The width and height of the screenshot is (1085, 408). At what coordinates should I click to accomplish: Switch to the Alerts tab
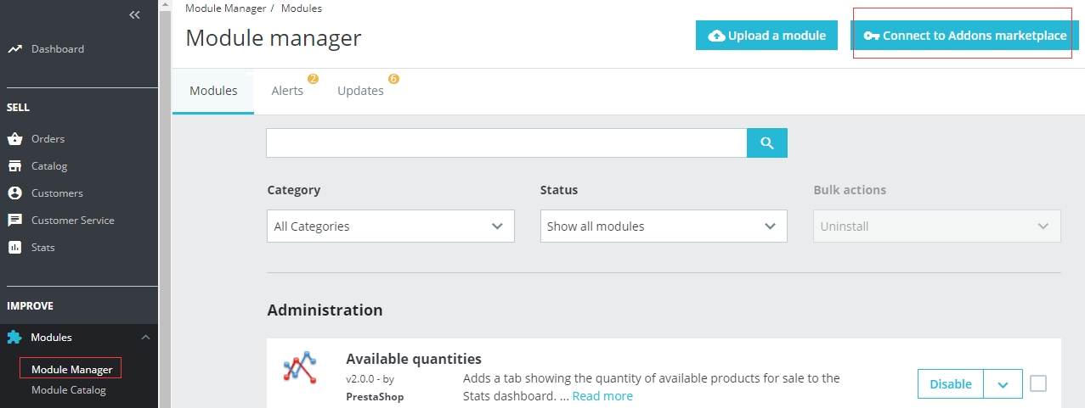click(287, 91)
